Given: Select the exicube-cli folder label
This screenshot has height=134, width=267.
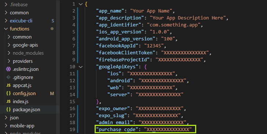Looking at the screenshot, I should tap(21, 21).
